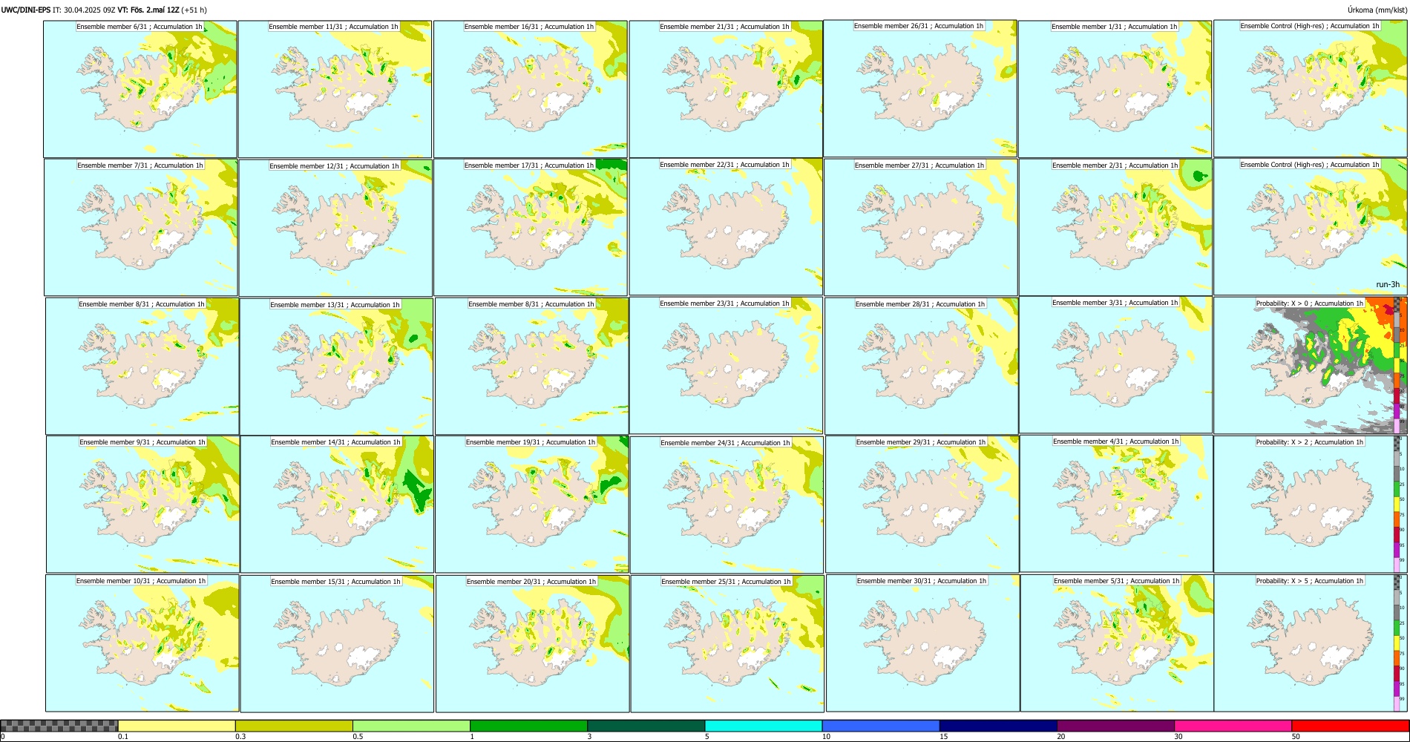Click the 'Ensemble member 20/31 ; Accumulation 1h' label
Viewport: 1410px width, 742px height.
531,582
